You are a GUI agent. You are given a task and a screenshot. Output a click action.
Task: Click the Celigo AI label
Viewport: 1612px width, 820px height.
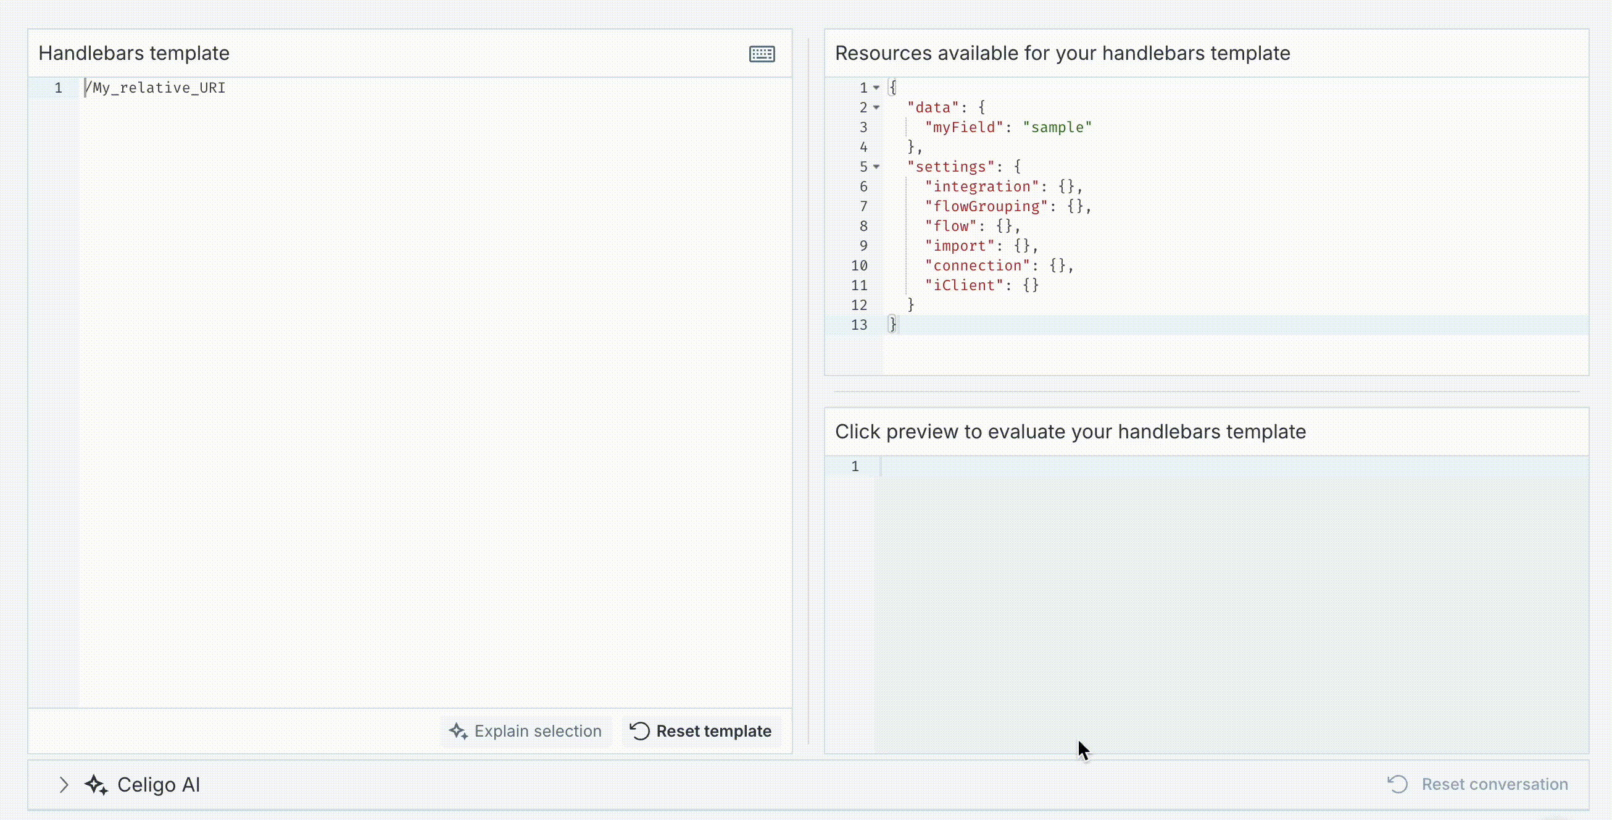pos(159,784)
